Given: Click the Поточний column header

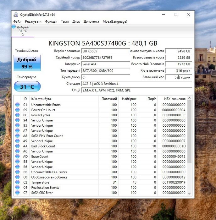Looking at the screenshot, I should click(x=108, y=99).
